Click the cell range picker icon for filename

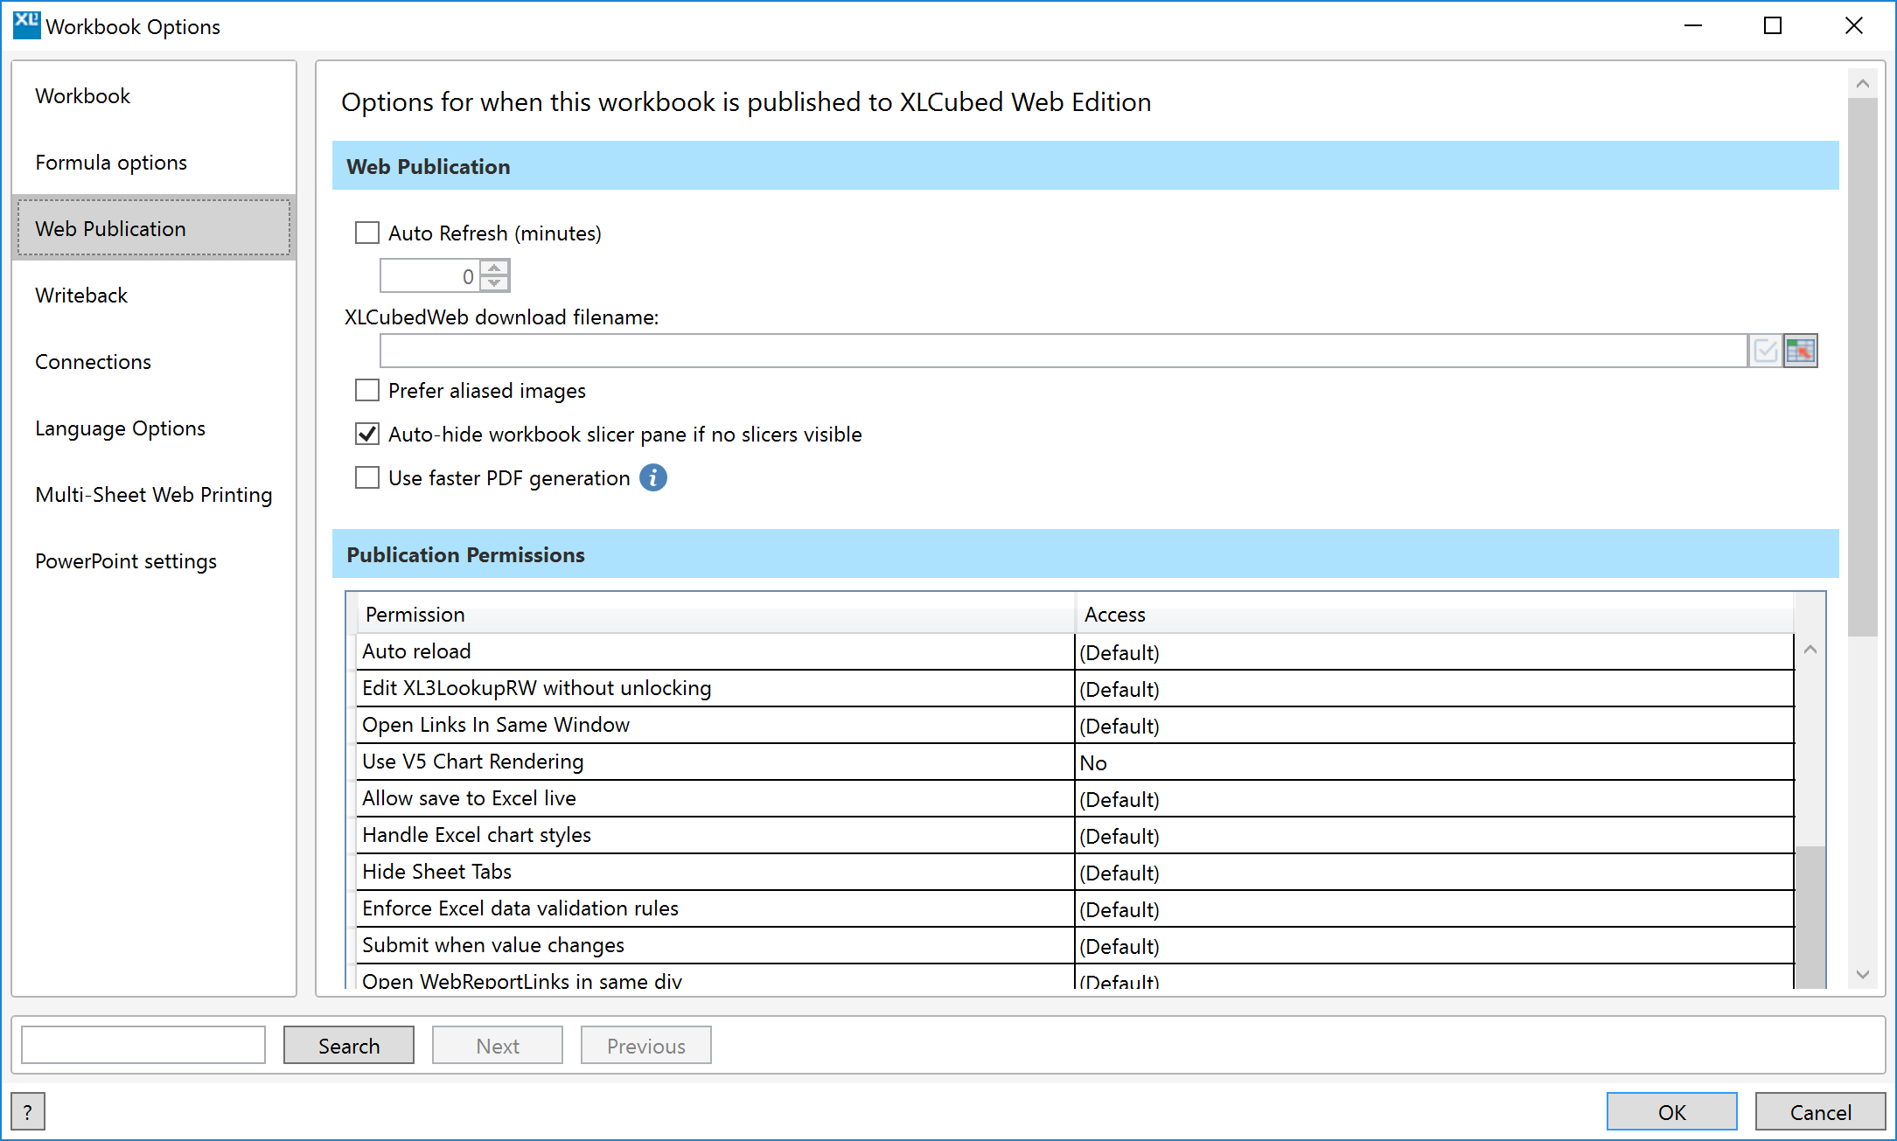pyautogui.click(x=1801, y=351)
